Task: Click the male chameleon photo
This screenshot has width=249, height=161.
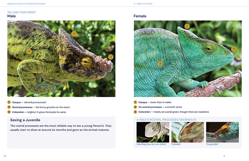Action: pyautogui.click(x=61, y=59)
